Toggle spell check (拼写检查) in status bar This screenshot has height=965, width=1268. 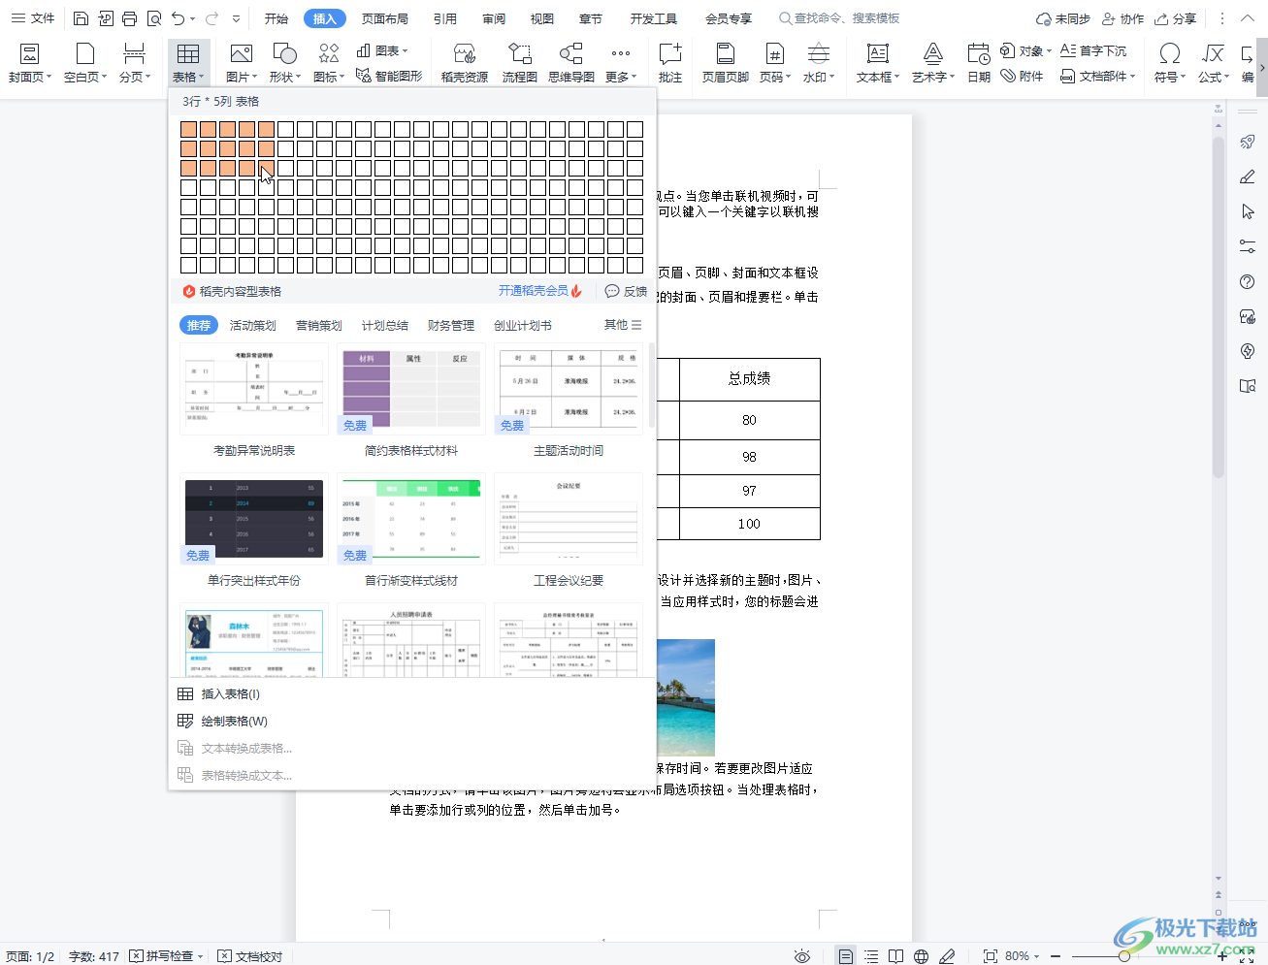pos(166,956)
